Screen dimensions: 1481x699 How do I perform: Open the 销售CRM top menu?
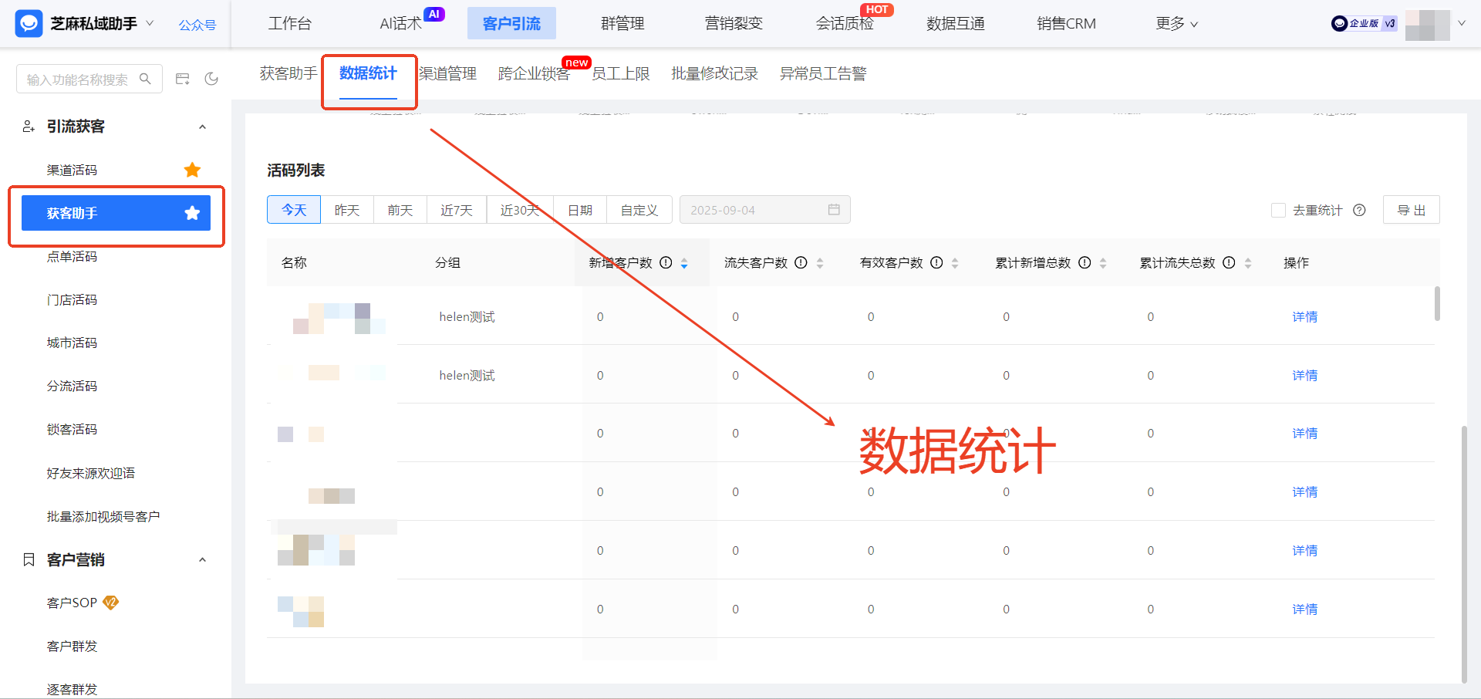tap(1066, 24)
